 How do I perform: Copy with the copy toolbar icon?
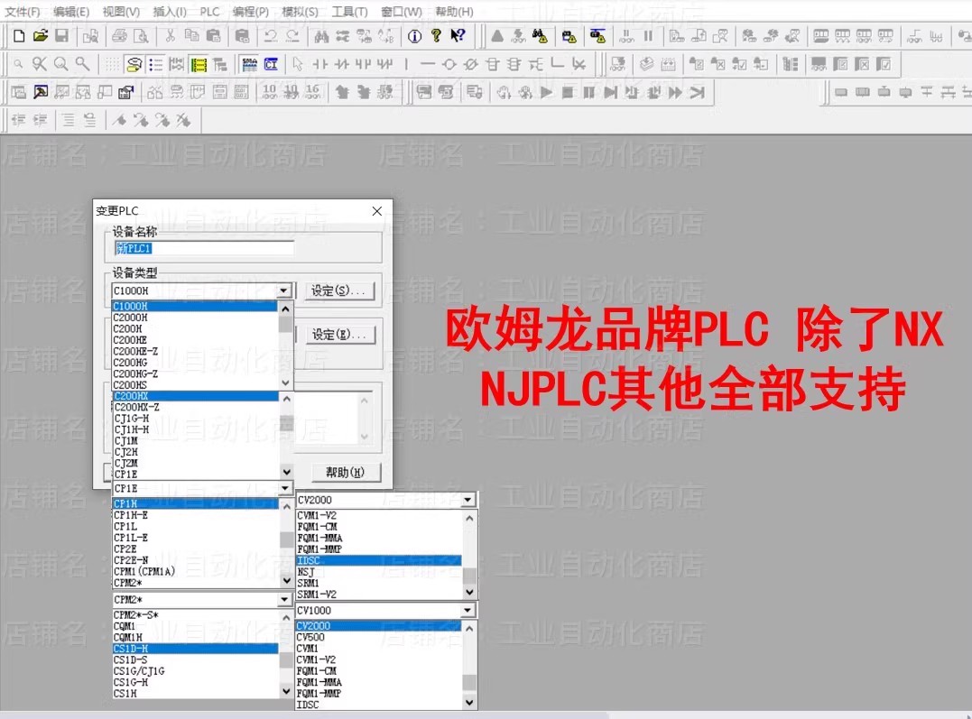point(191,36)
